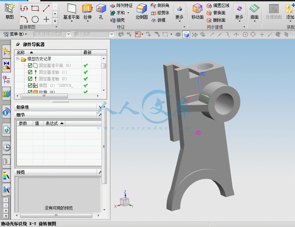The height and width of the screenshot is (227, 295).
Task: Open the 菜单(M) menu
Action: point(15,34)
